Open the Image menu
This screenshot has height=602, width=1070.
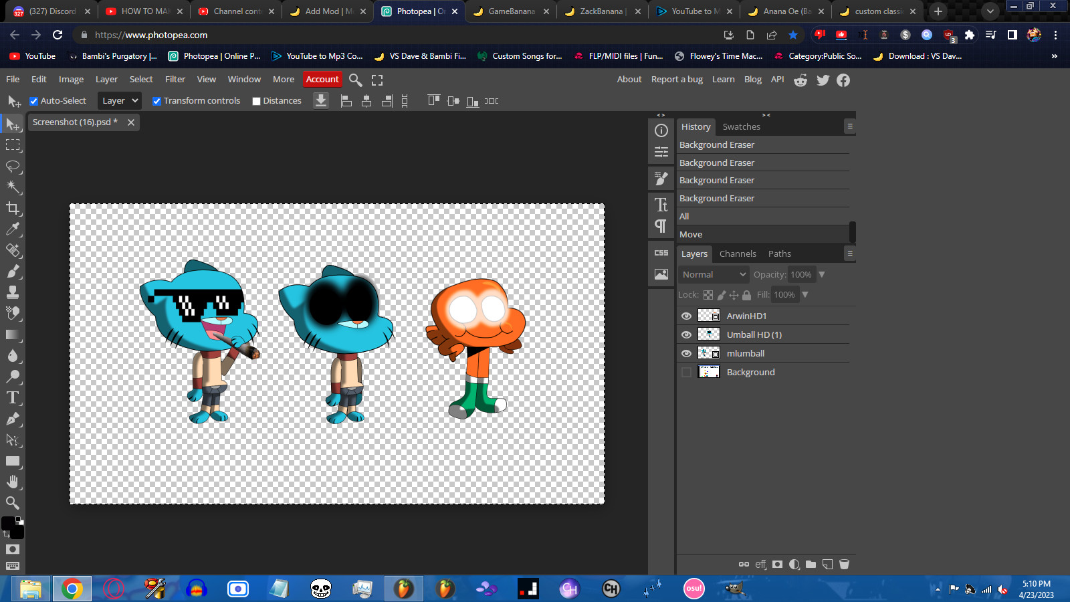click(x=71, y=80)
